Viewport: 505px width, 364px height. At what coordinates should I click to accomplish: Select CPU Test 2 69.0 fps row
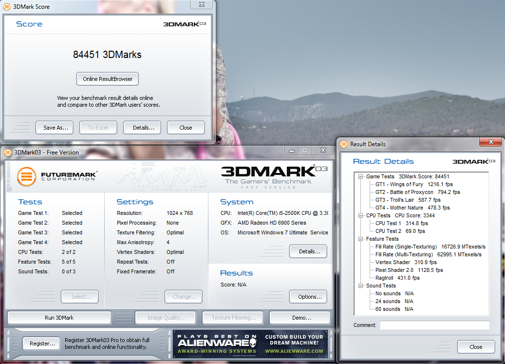tap(400, 231)
